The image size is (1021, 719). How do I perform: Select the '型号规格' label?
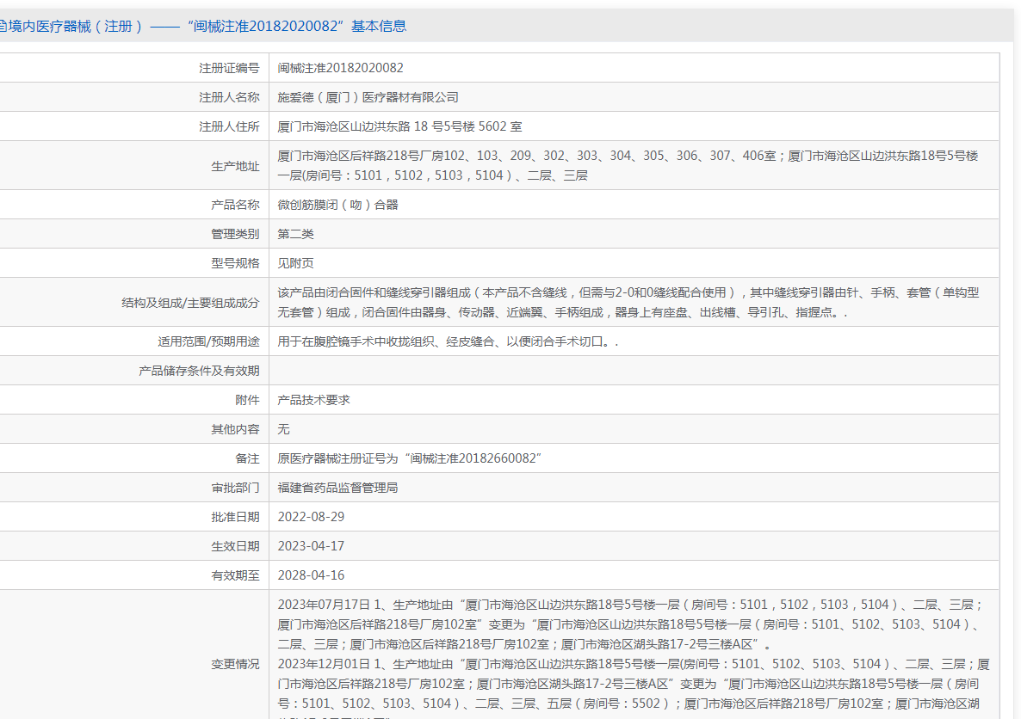(x=235, y=263)
